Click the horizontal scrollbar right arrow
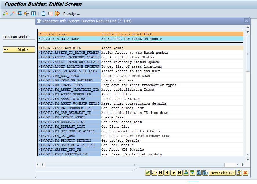This screenshot has height=184, width=257. point(229,165)
